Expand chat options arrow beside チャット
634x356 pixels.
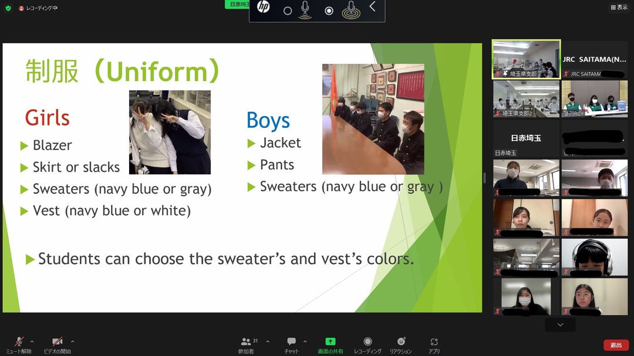[x=305, y=341]
